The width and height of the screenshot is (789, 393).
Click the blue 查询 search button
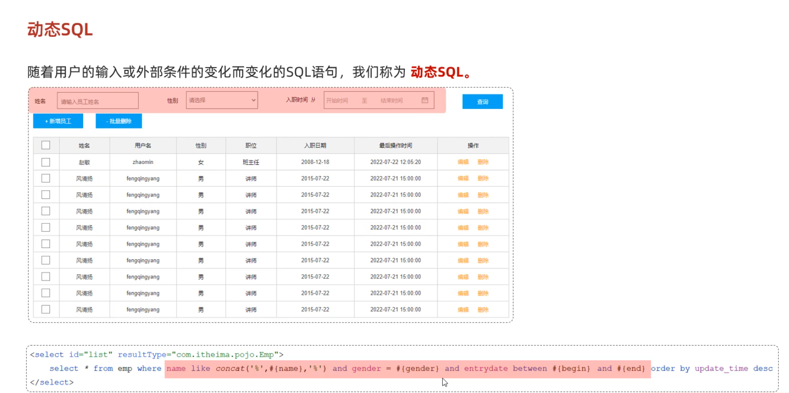[483, 101]
